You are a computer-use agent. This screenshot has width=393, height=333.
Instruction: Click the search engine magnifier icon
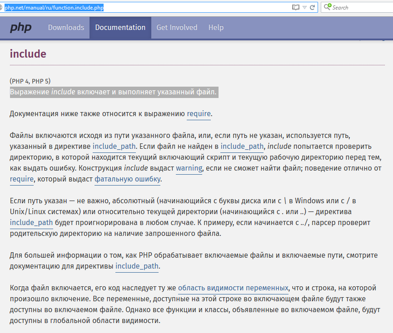328,7
